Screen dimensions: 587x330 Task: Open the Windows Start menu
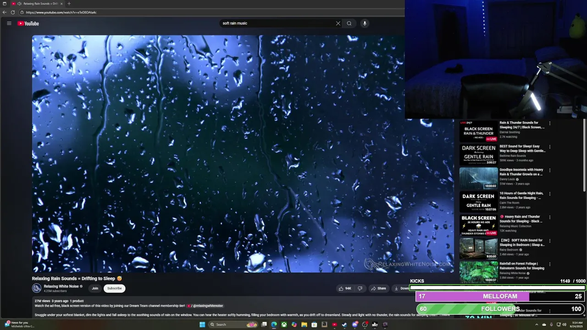pos(202,324)
